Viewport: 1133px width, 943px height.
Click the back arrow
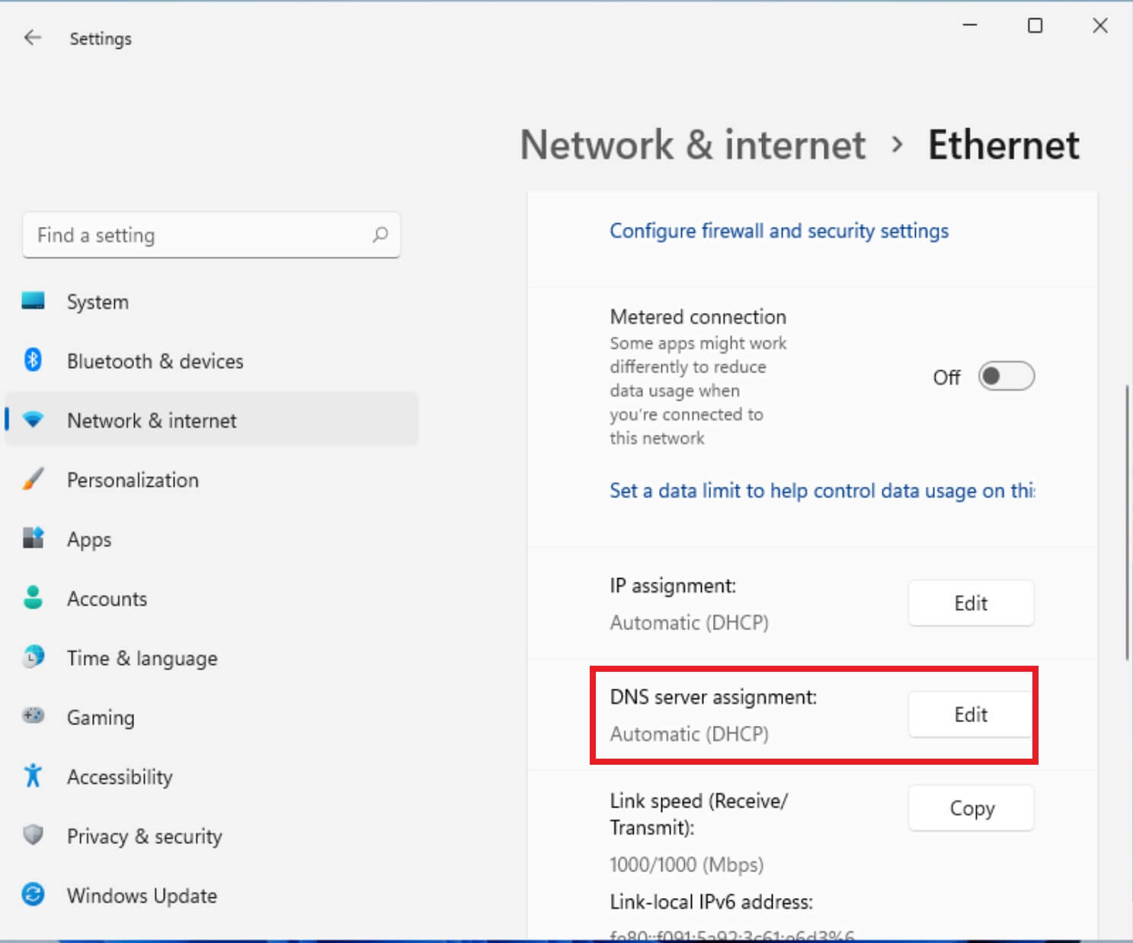point(33,37)
